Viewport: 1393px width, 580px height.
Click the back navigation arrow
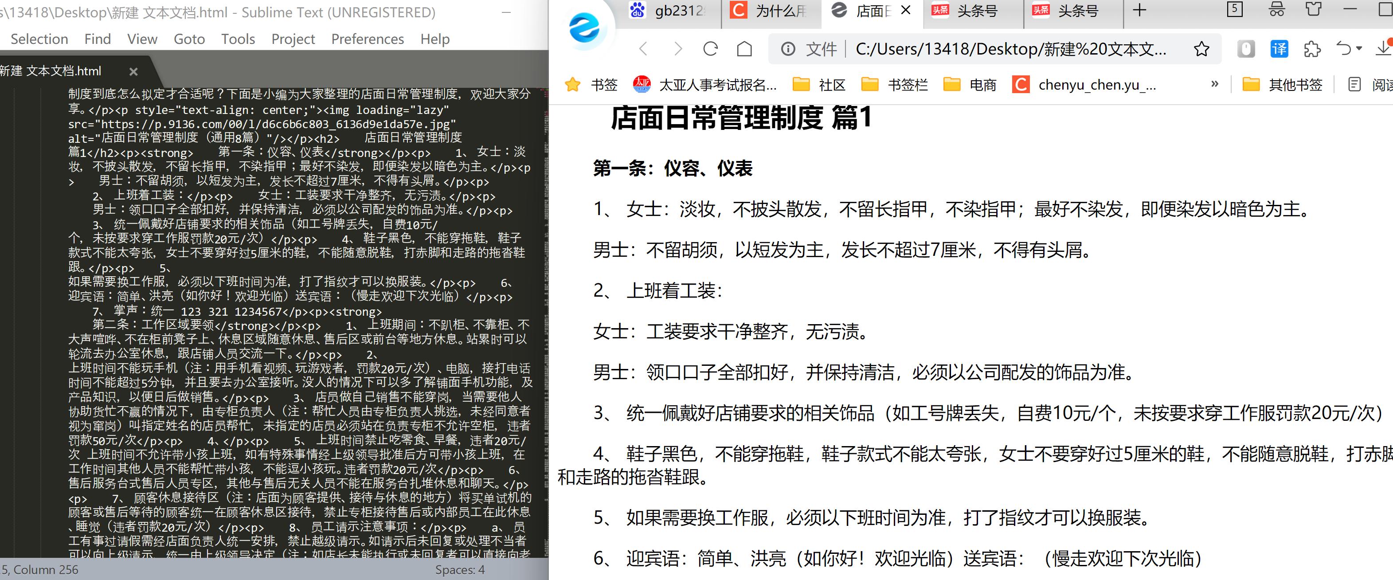pos(643,49)
